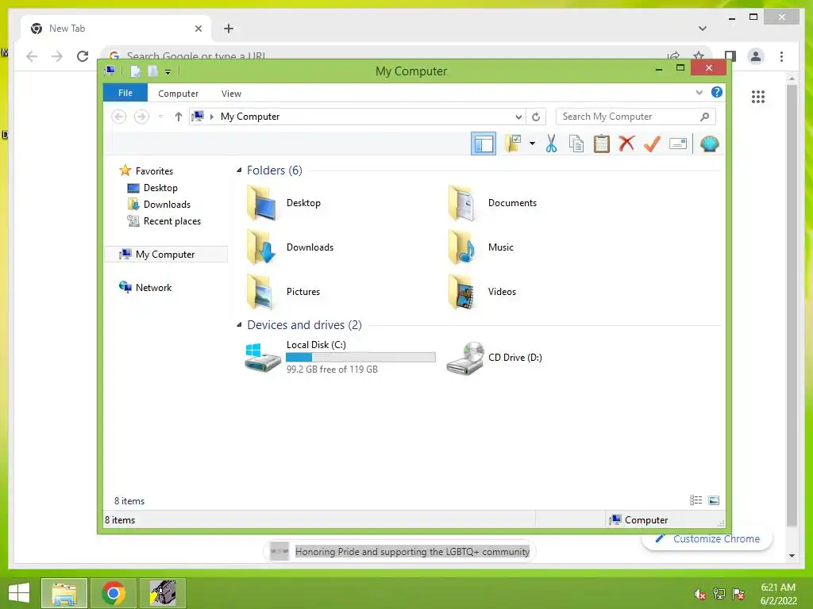Expand the address breadcrumb arrow before My Computer
Image resolution: width=813 pixels, height=609 pixels.
pyautogui.click(x=211, y=117)
